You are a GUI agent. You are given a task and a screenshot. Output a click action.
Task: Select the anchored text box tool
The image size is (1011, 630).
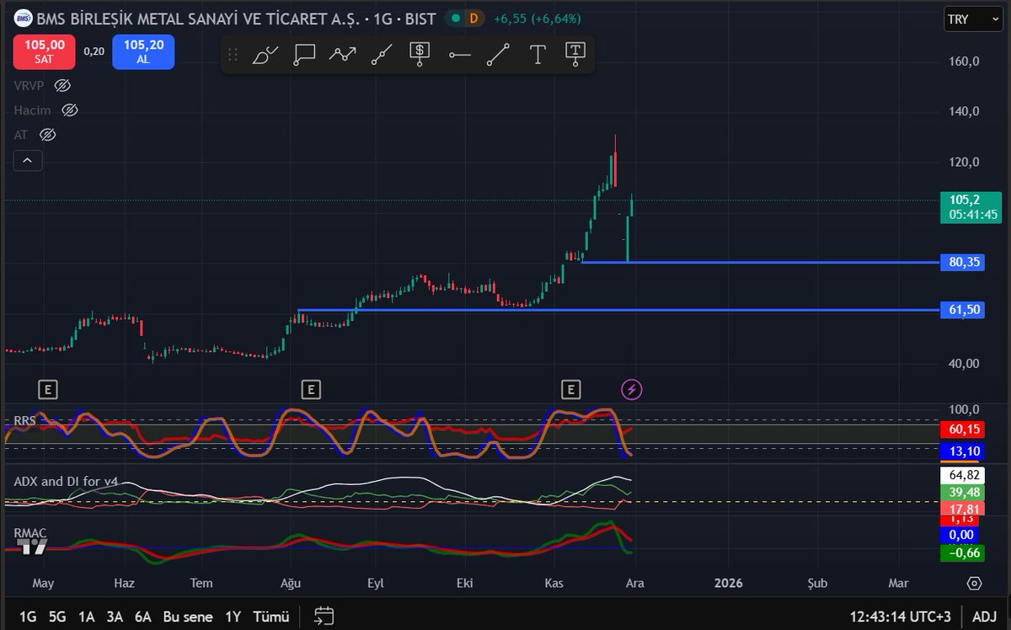[x=575, y=55]
